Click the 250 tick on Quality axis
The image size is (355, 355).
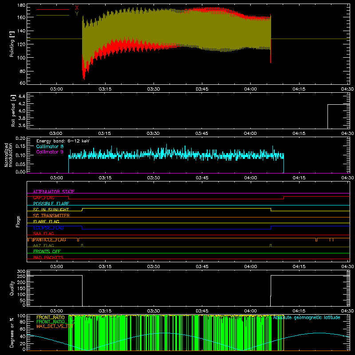[21, 276]
